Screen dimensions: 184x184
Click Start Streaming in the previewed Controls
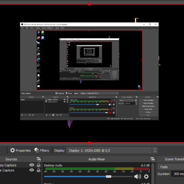point(148,100)
